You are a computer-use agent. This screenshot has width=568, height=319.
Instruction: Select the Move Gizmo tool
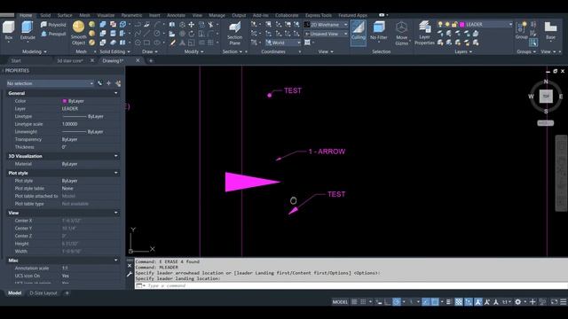click(x=401, y=33)
